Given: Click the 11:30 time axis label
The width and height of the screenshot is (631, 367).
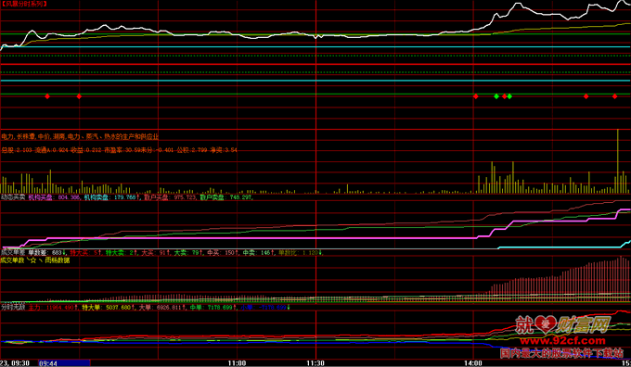Looking at the screenshot, I should [x=315, y=363].
